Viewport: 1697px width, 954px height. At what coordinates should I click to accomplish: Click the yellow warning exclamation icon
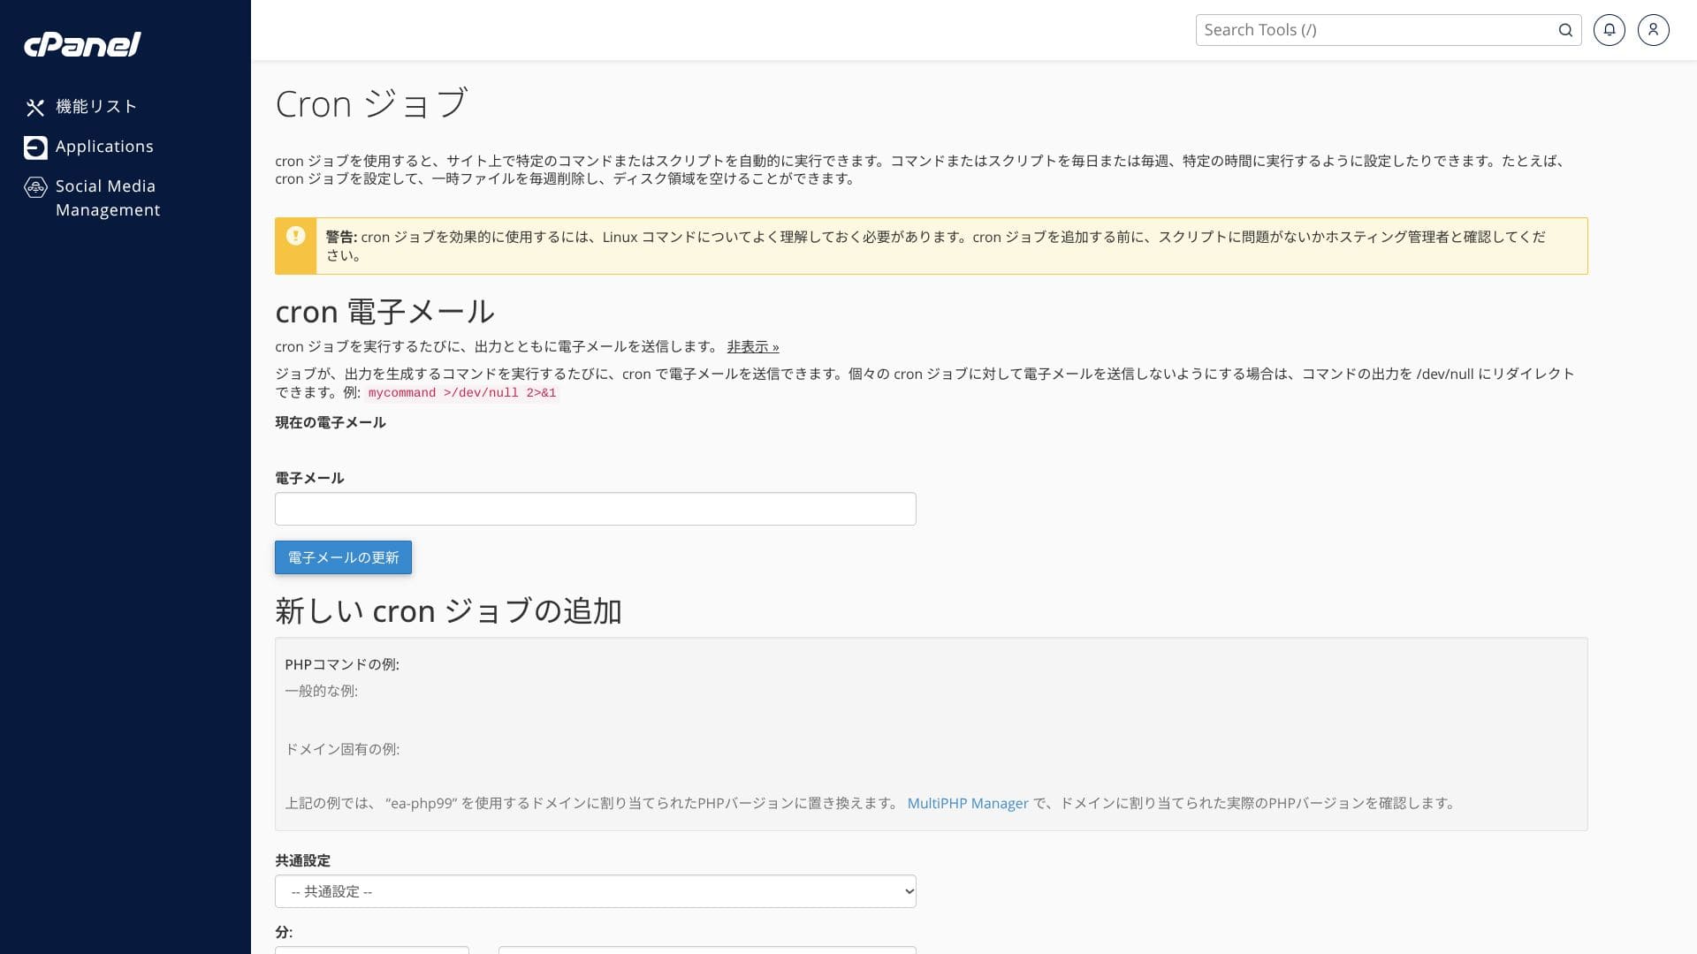[296, 236]
